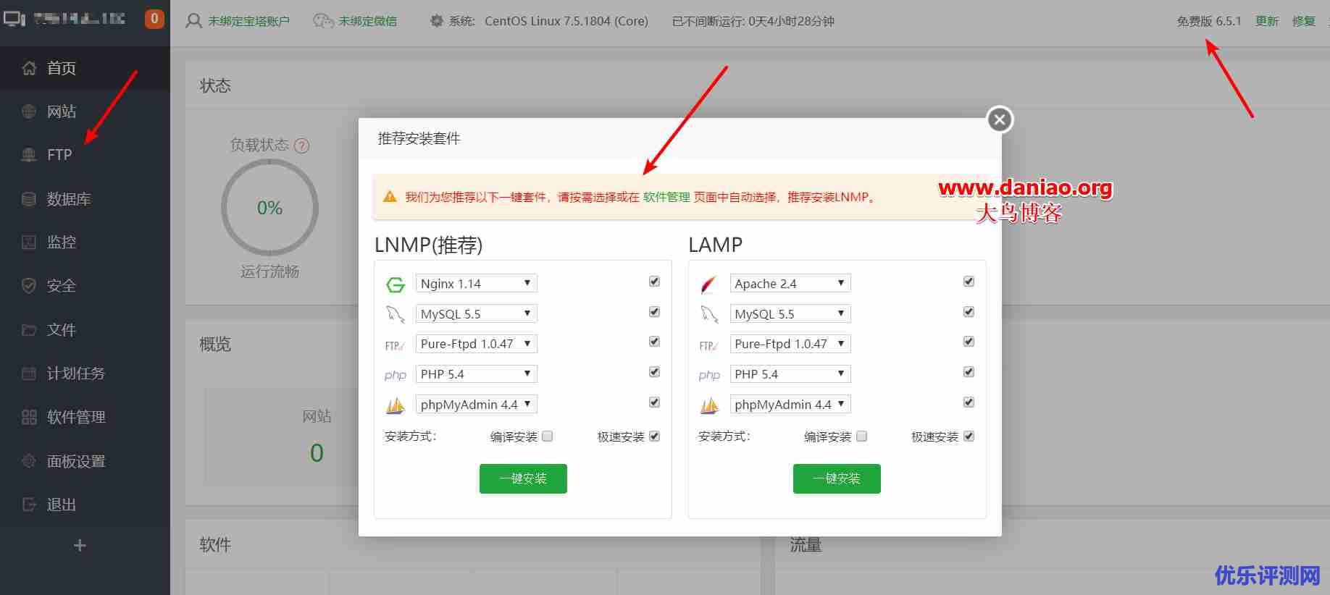Open the 计划任务 menu item

(75, 374)
